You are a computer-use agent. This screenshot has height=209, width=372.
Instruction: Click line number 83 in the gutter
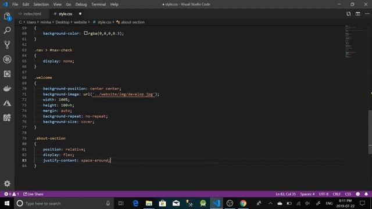[x=24, y=160]
